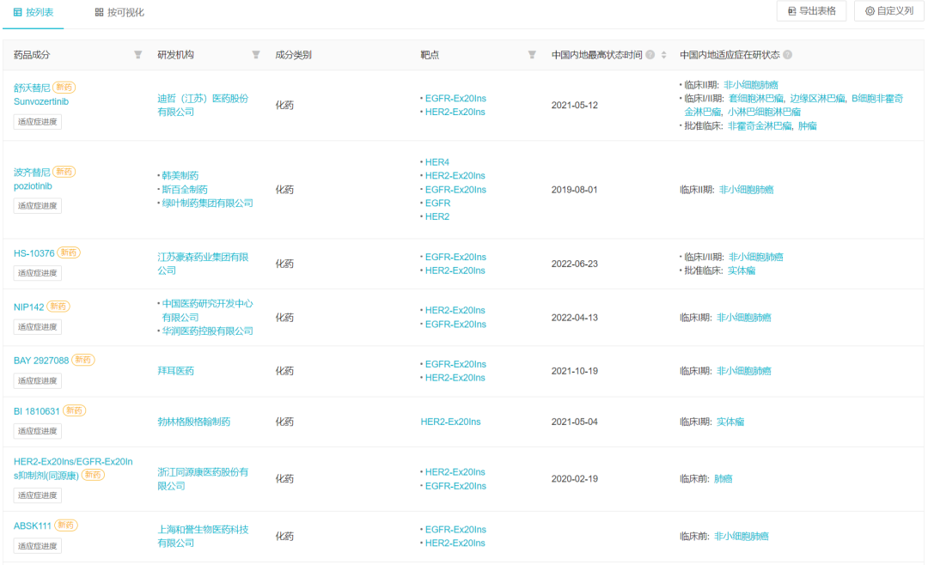
Task: Click 套细胞淋巴瘤 indication link
Action: point(756,98)
